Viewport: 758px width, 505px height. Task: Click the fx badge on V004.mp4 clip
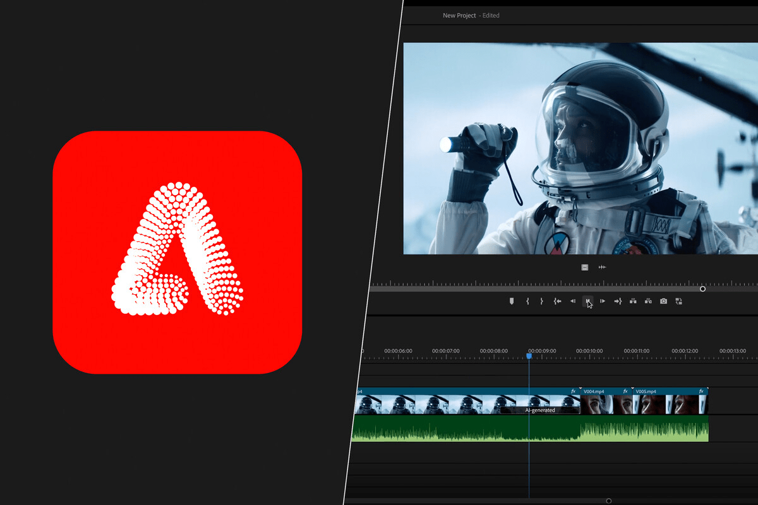click(x=626, y=391)
